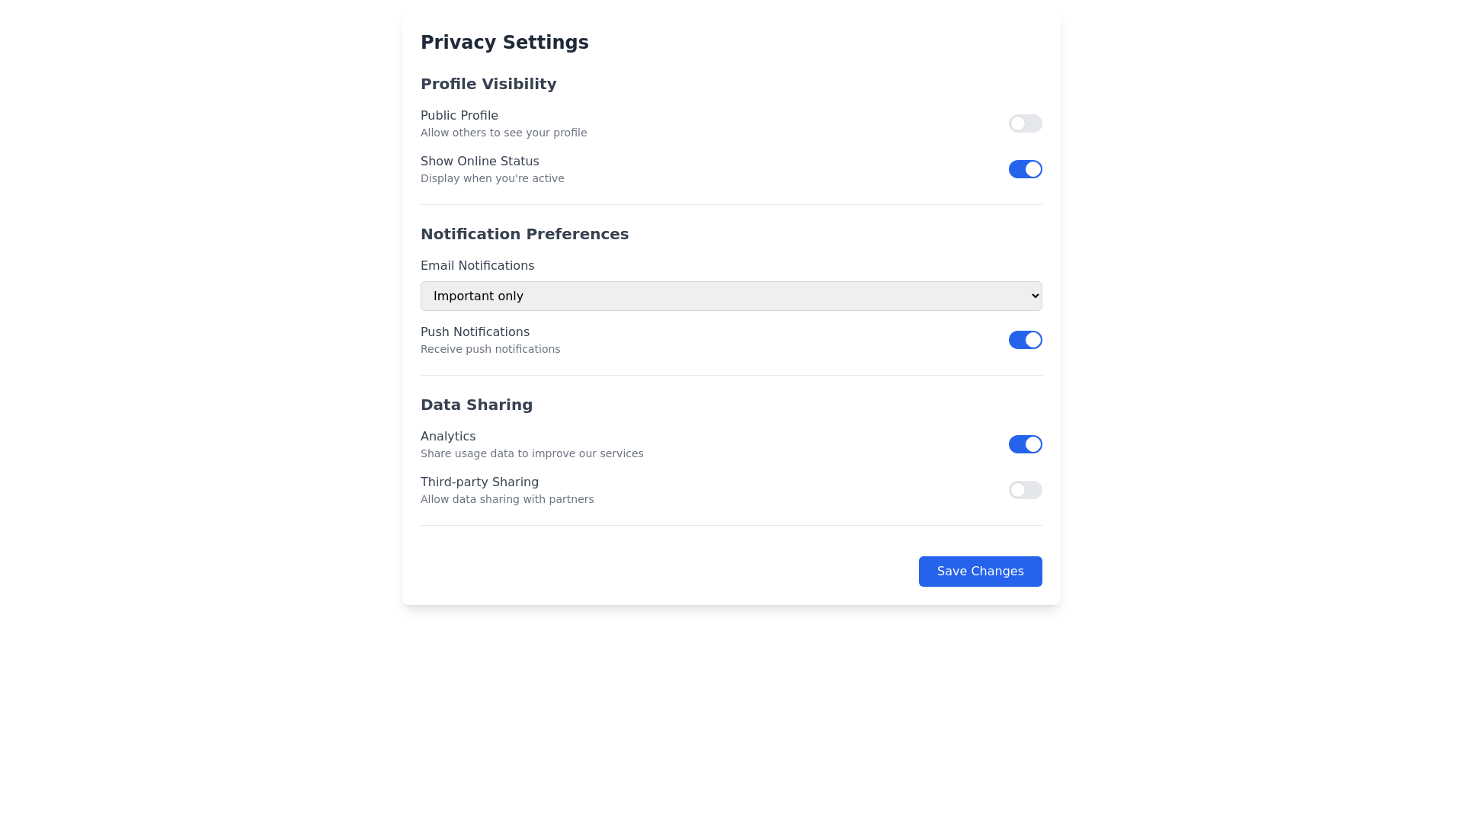
Task: Click the Email Notifications label
Action: click(x=477, y=265)
